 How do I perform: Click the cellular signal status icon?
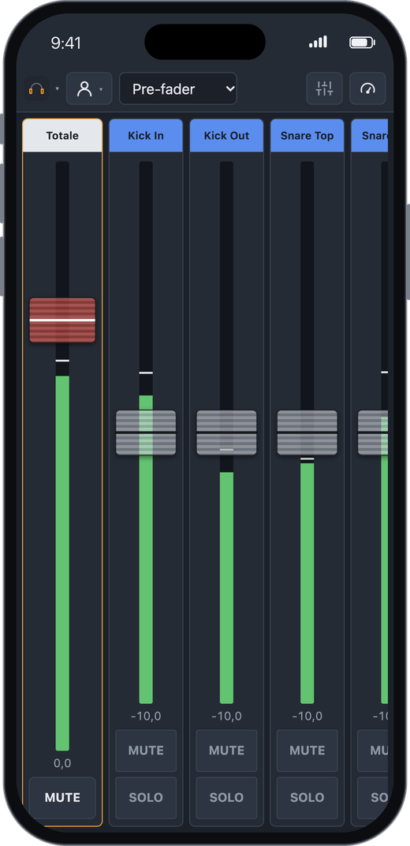click(318, 42)
